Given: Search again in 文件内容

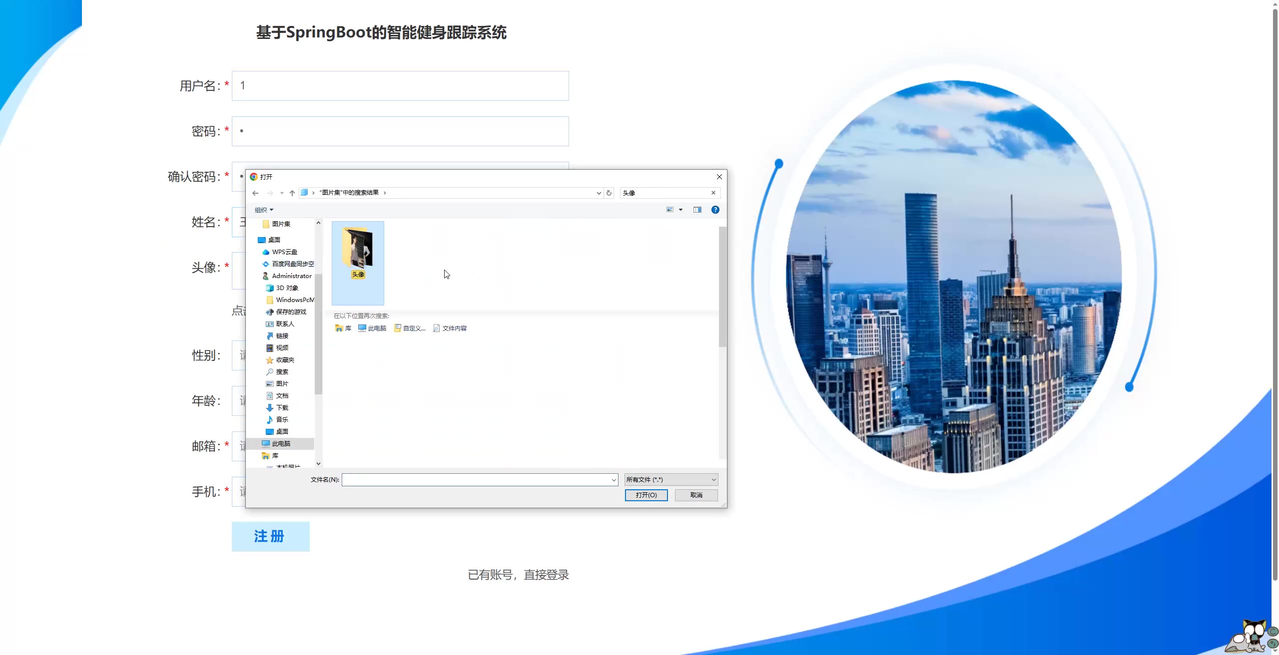Looking at the screenshot, I should click(450, 328).
